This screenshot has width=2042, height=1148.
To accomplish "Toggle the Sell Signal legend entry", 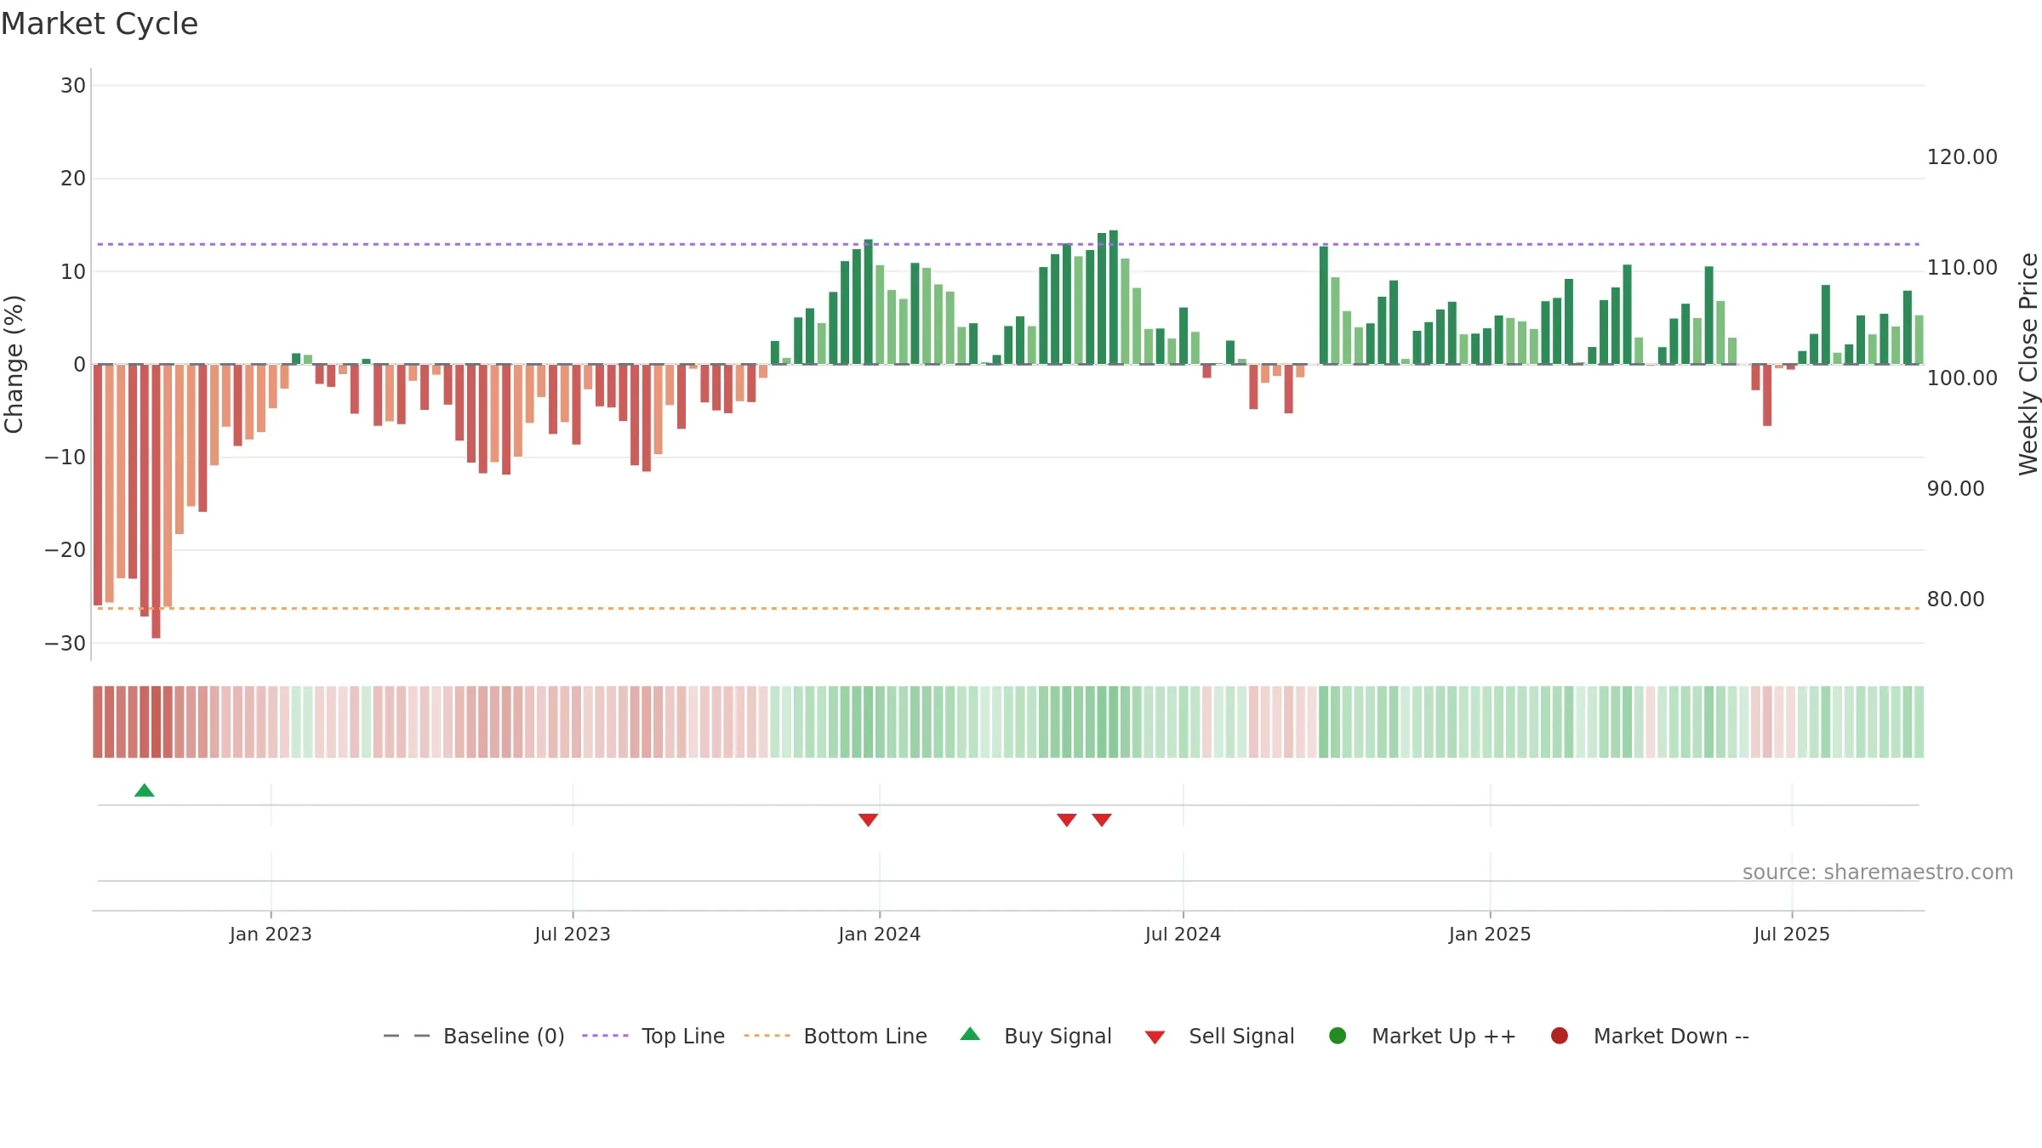I will [1219, 1036].
